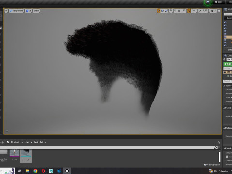This screenshot has height=174, width=232.
Task: Switch to Unreal Engine on taskbar
Action: pyautogui.click(x=67, y=171)
